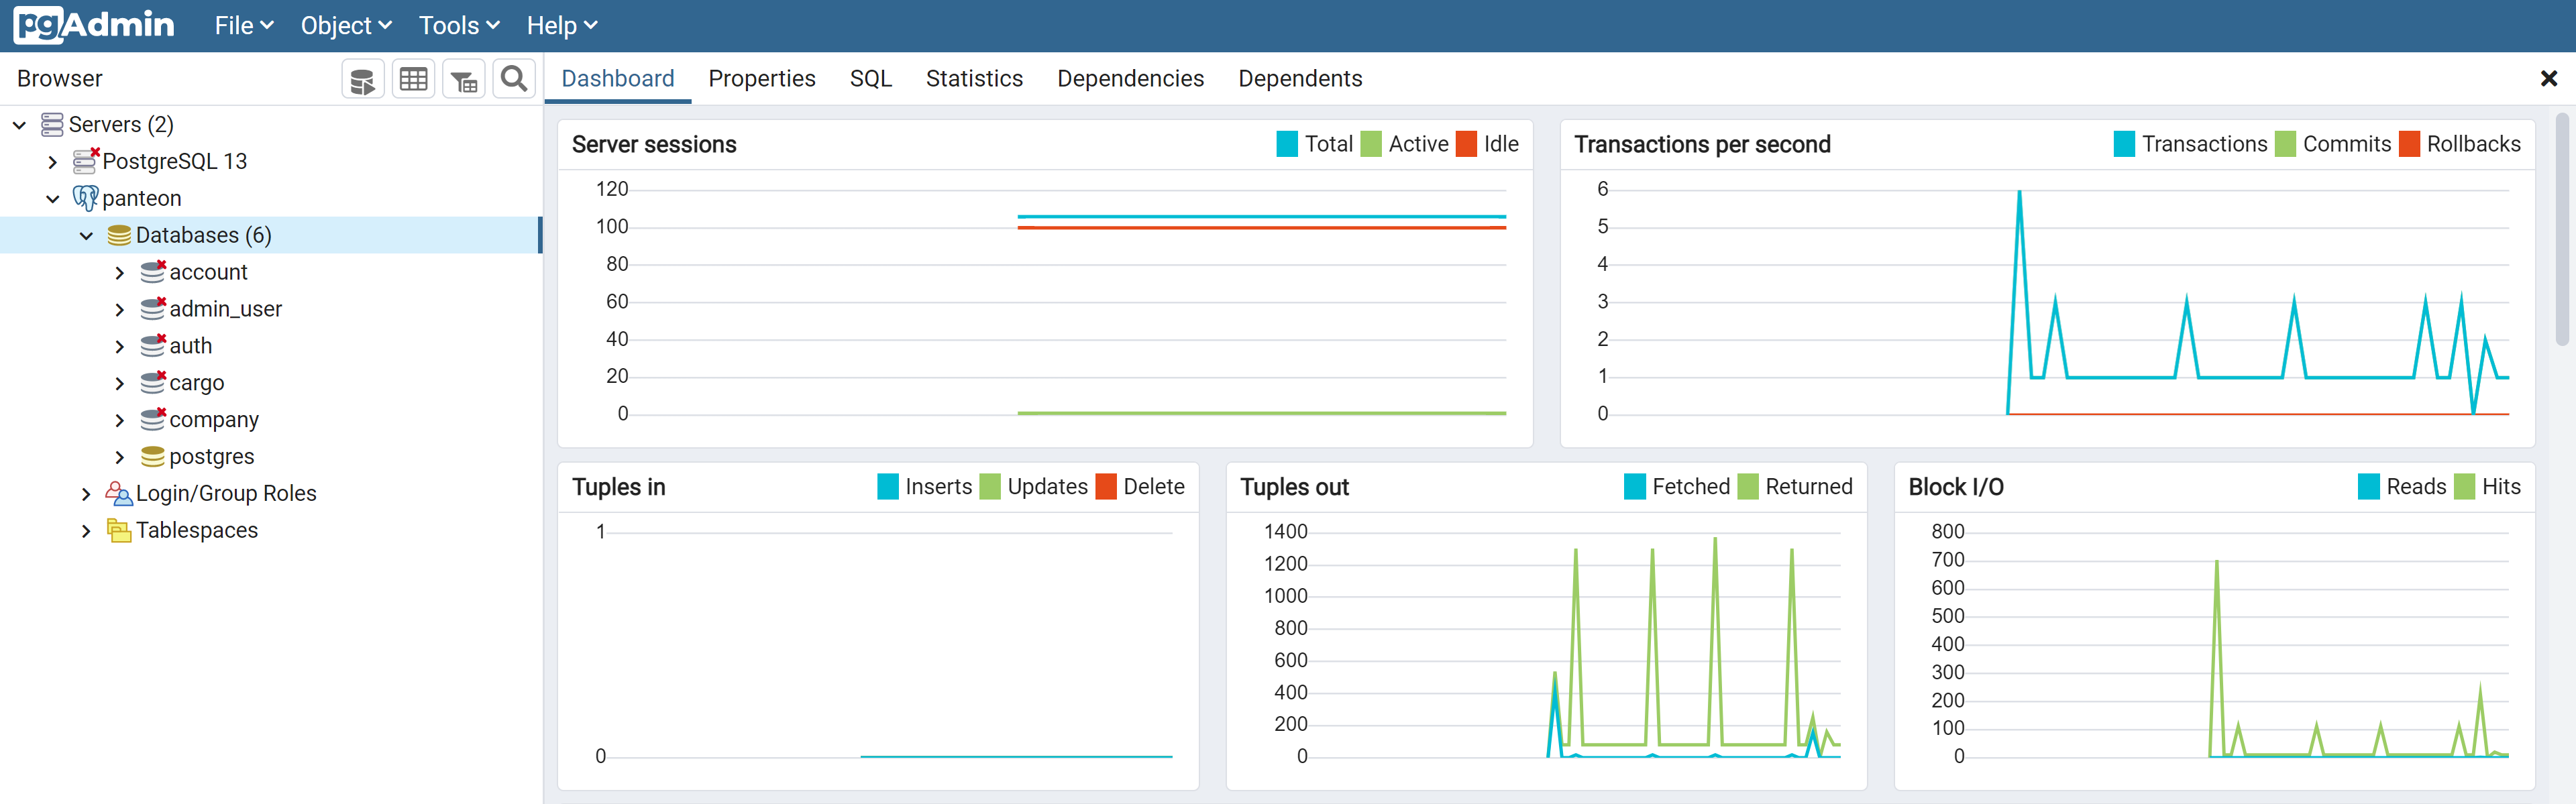The height and width of the screenshot is (804, 2576).
Task: Click the Query Tool icon in Browser toolbar
Action: point(363,79)
